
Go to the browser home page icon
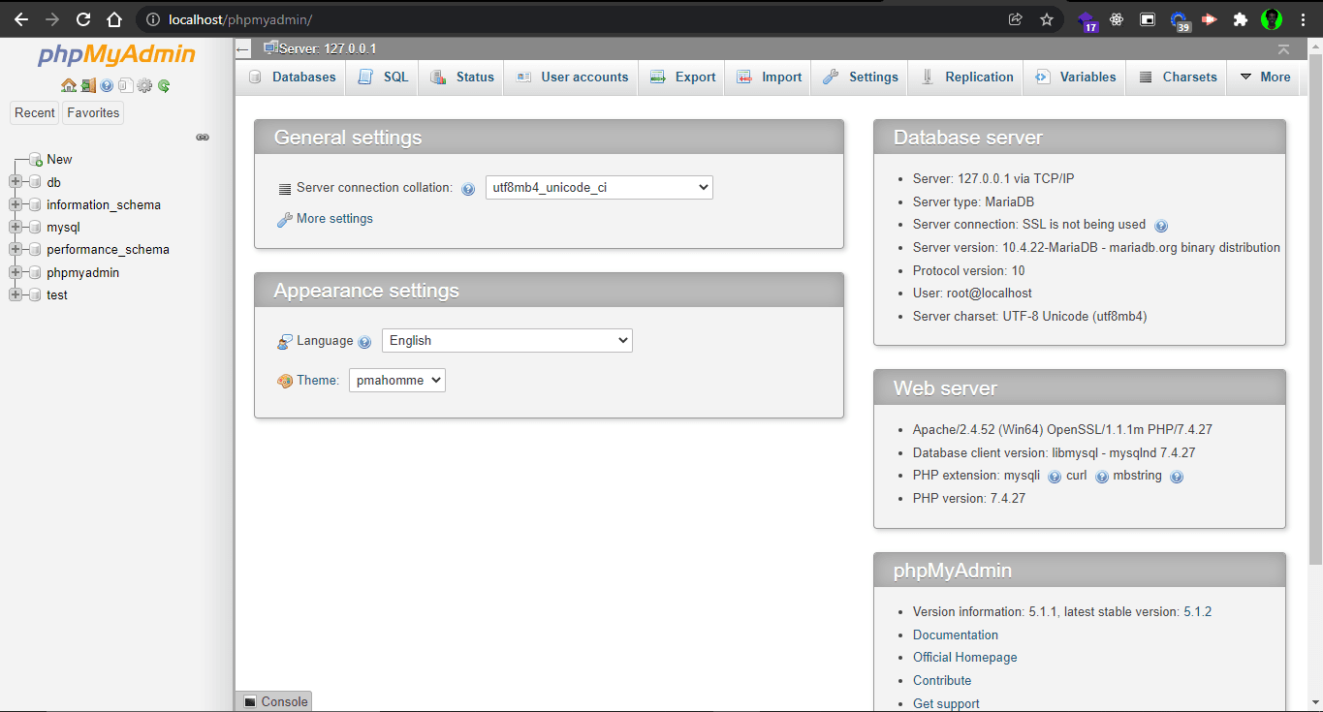tap(114, 19)
